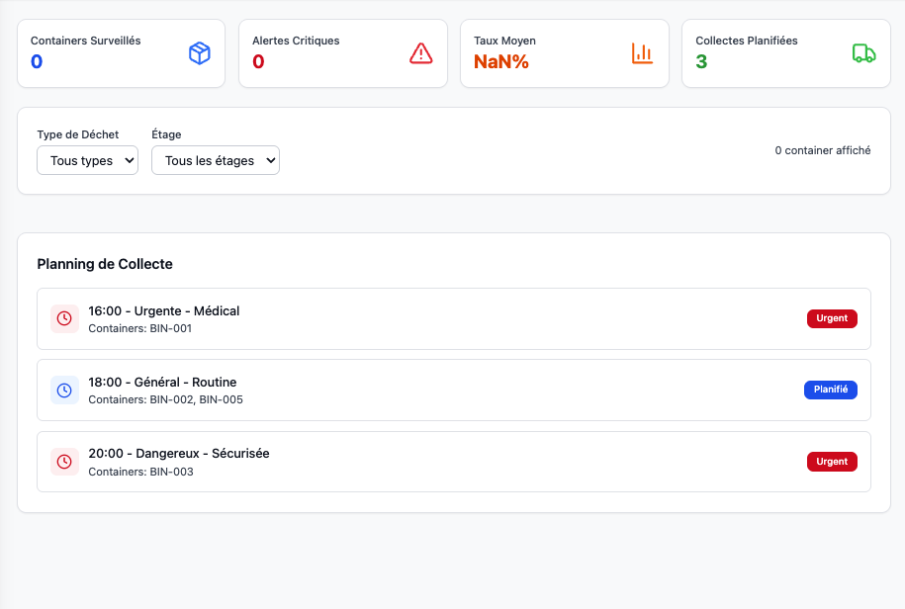
Task: Click the green truck icon
Action: click(x=863, y=53)
